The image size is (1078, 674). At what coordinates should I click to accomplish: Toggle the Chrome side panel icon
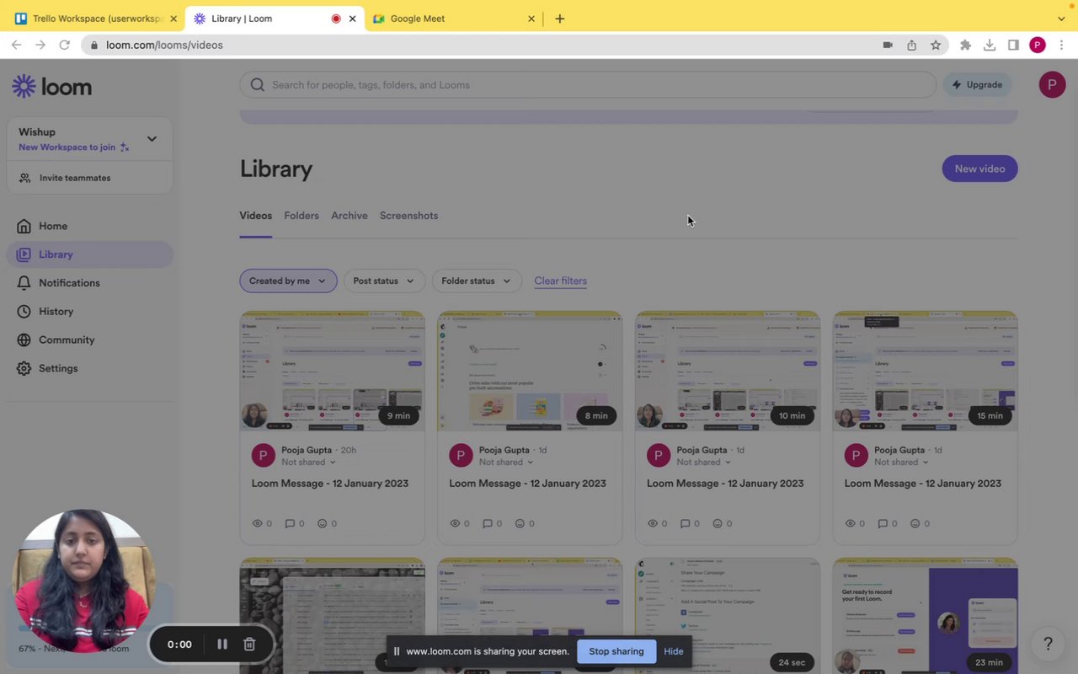tap(1013, 45)
